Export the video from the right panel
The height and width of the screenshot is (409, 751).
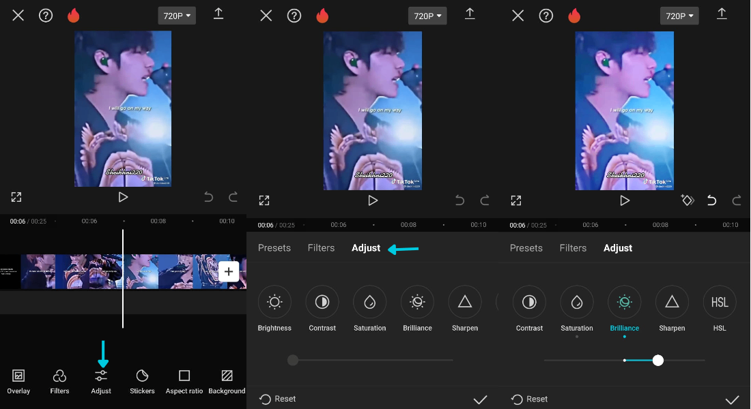[x=722, y=14]
